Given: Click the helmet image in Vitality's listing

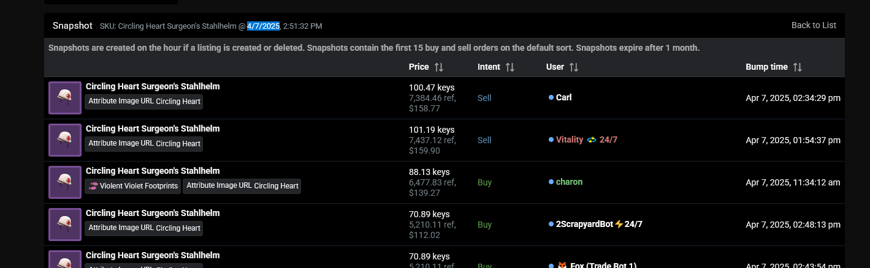Looking at the screenshot, I should point(65,140).
